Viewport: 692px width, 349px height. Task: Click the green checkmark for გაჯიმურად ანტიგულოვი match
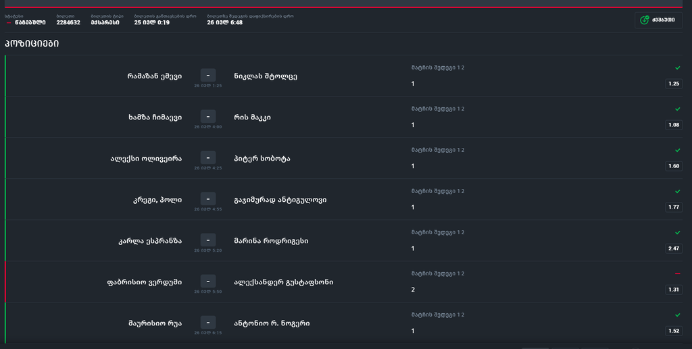coord(677,192)
